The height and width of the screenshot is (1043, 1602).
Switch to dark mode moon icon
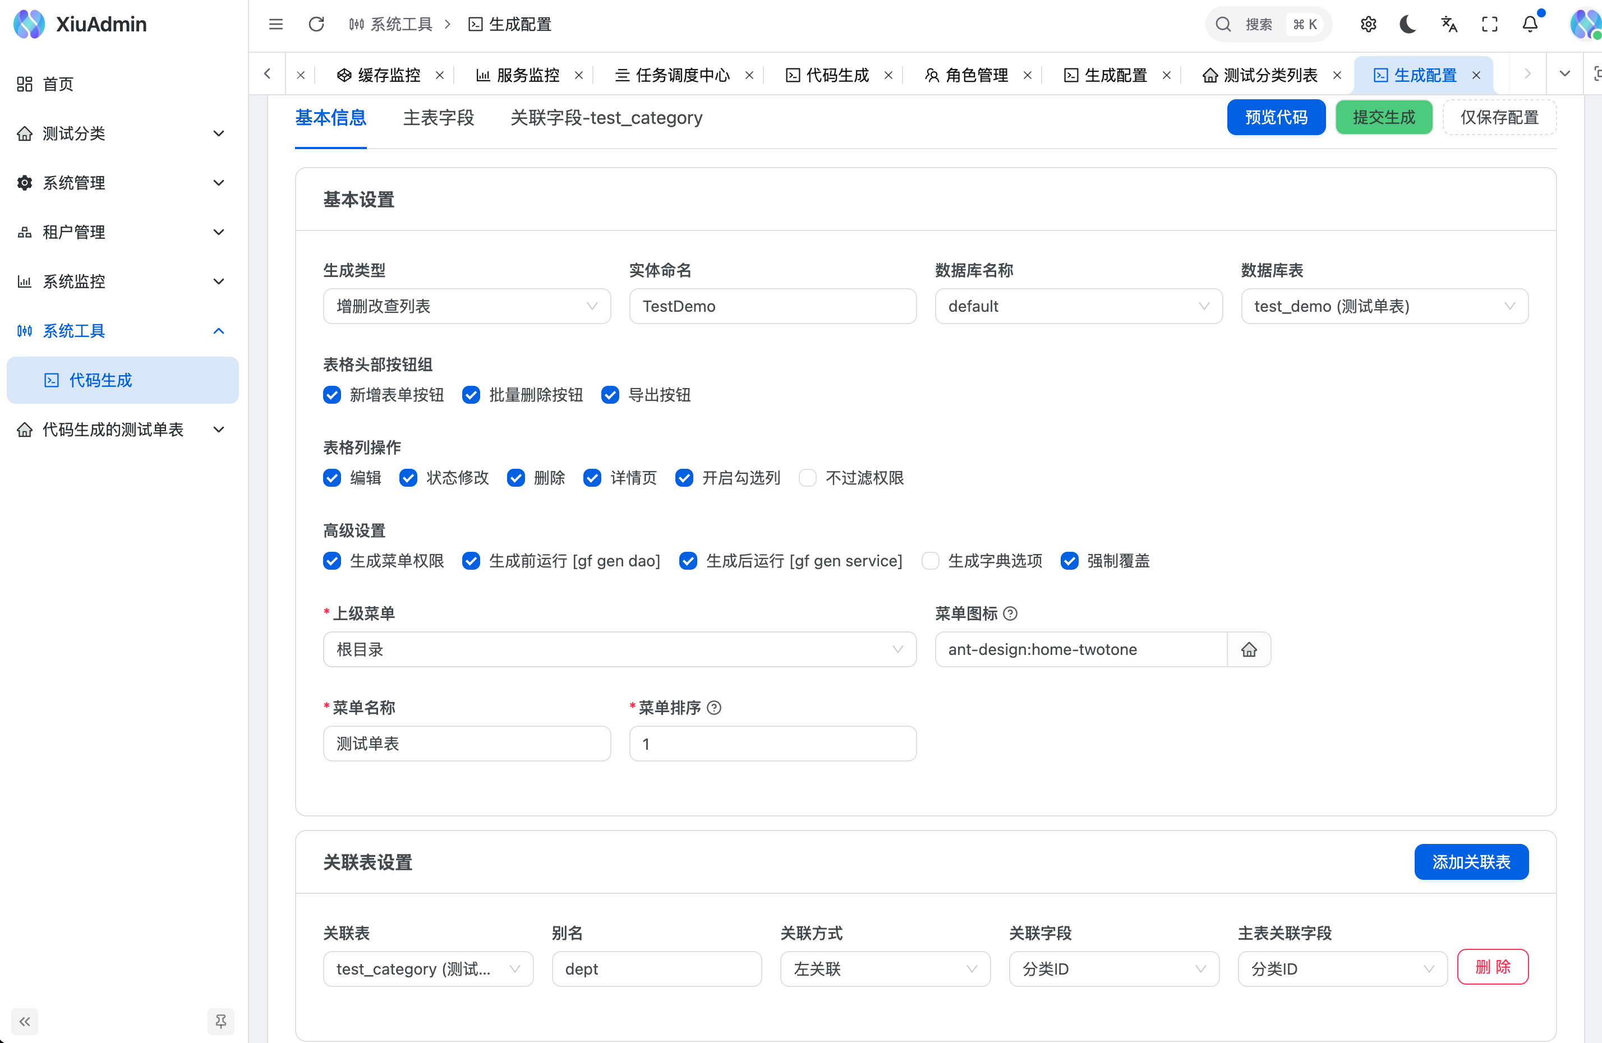1408,24
